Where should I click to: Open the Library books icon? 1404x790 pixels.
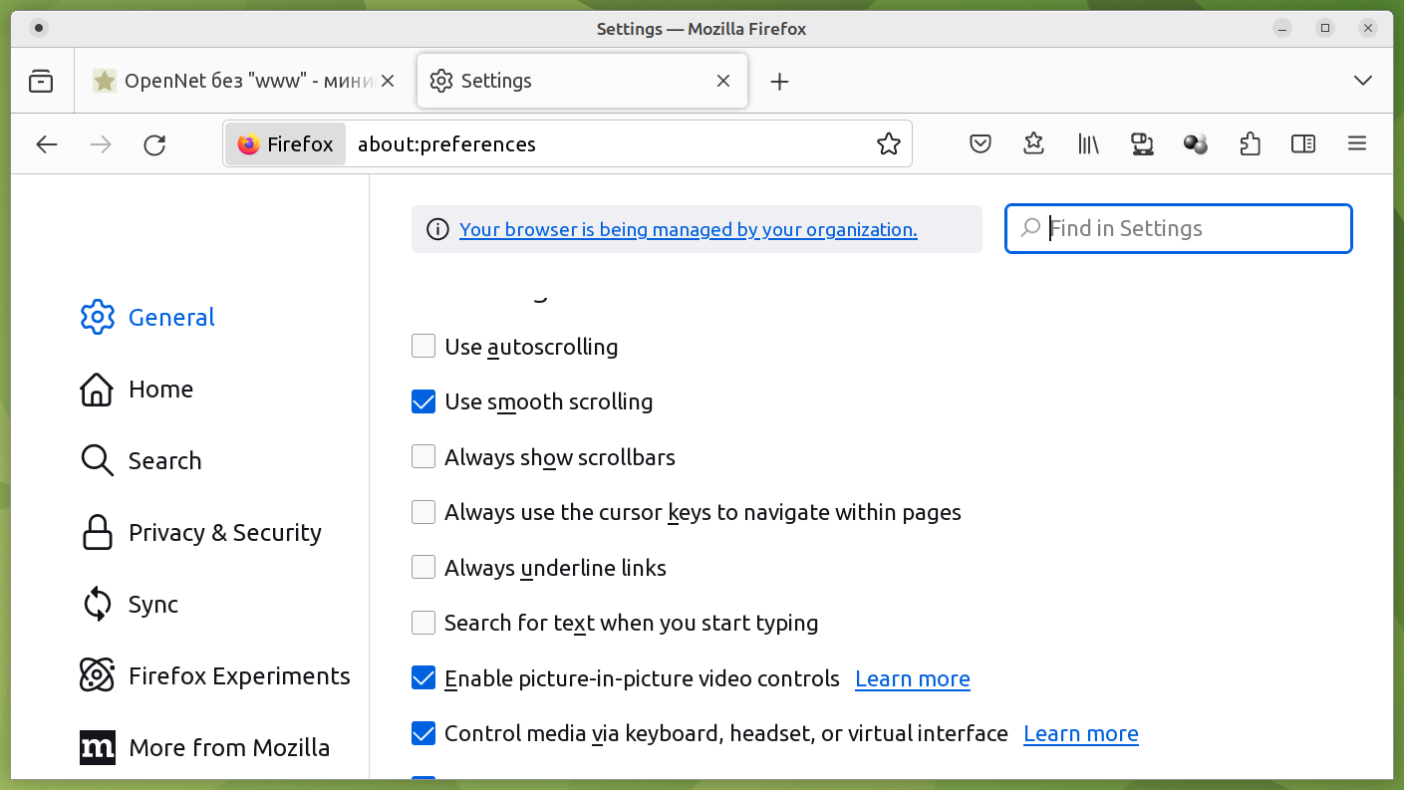click(1088, 144)
